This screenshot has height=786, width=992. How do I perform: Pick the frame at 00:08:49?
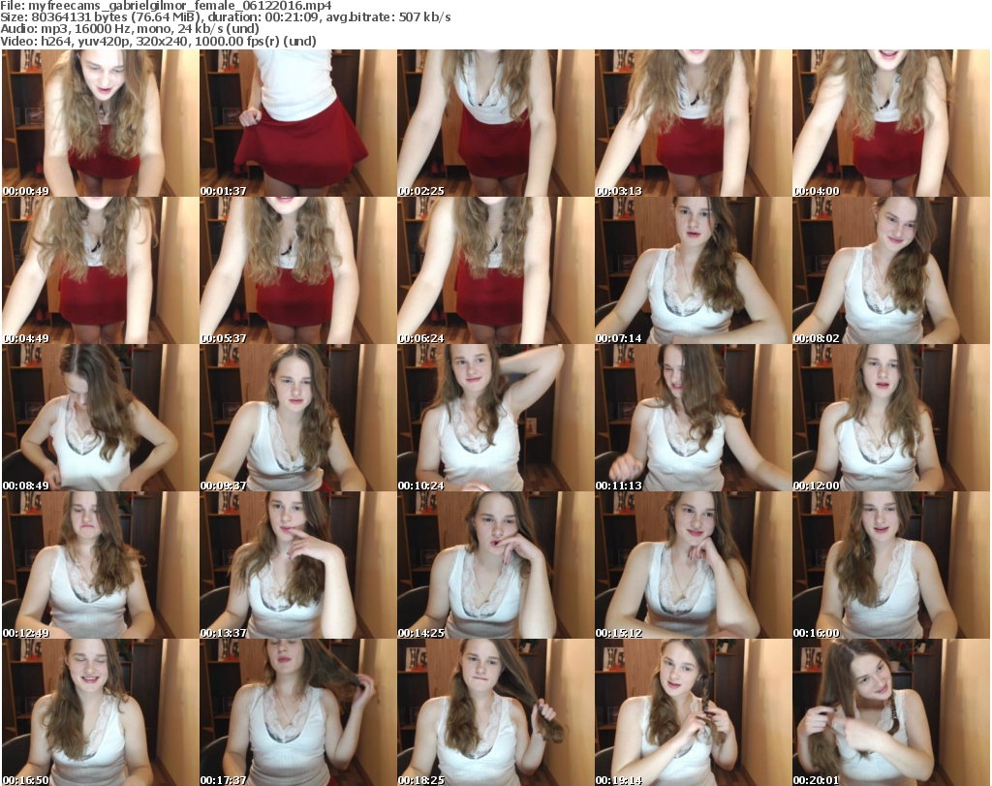[x=101, y=418]
